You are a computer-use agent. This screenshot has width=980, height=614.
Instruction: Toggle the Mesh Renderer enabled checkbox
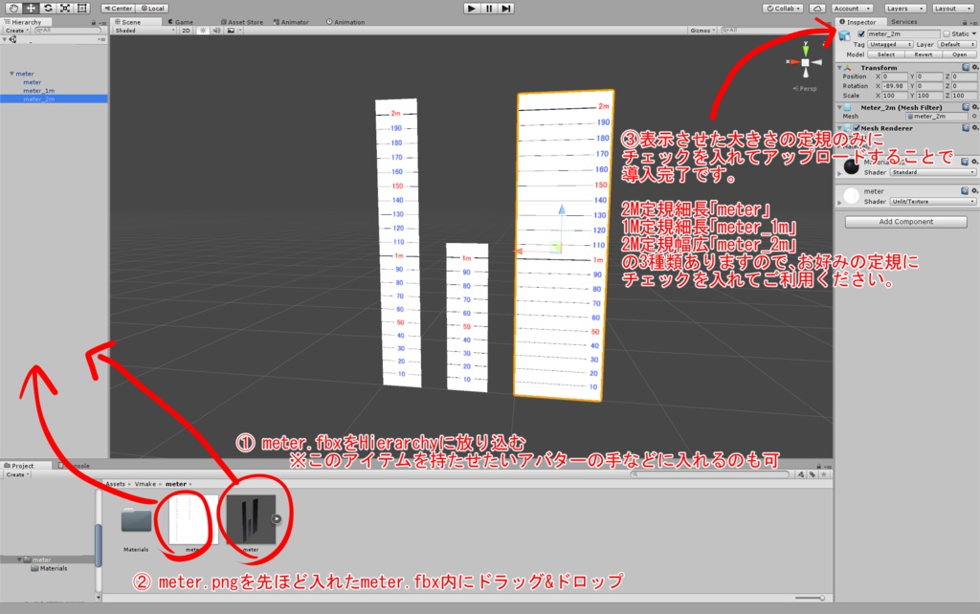click(x=857, y=128)
